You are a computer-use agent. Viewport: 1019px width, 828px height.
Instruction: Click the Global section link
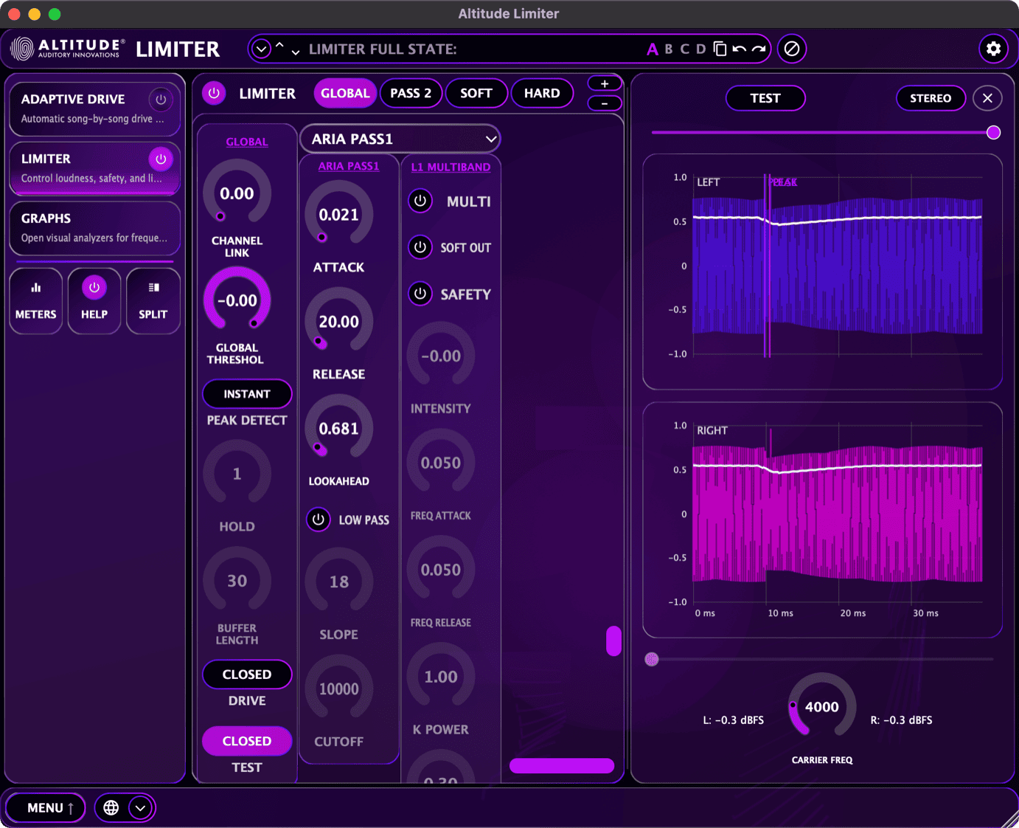[247, 142]
